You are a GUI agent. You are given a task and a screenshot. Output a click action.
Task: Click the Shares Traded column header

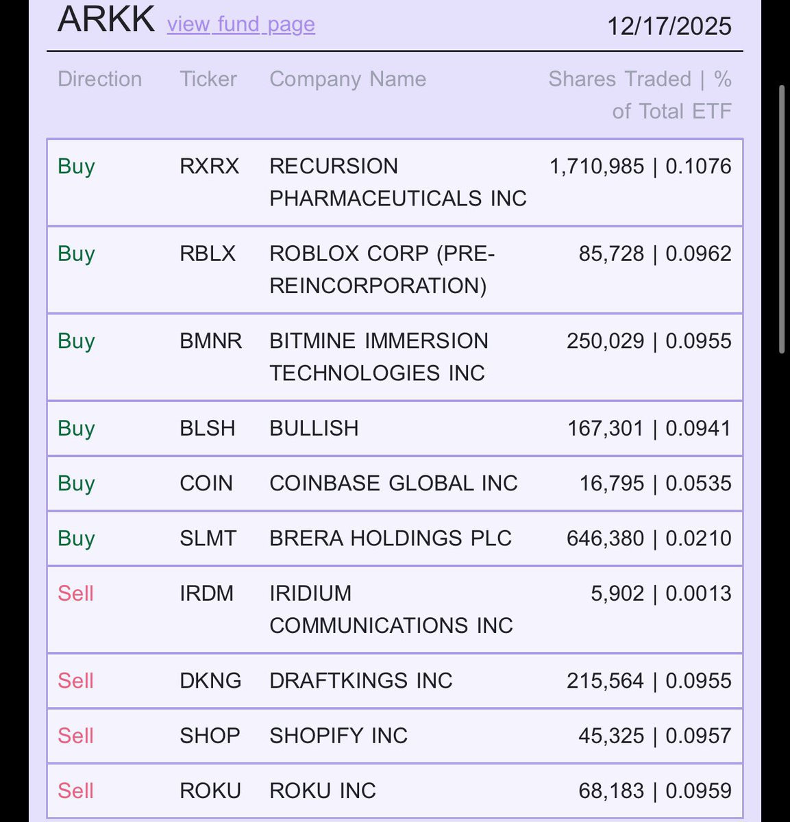(640, 95)
